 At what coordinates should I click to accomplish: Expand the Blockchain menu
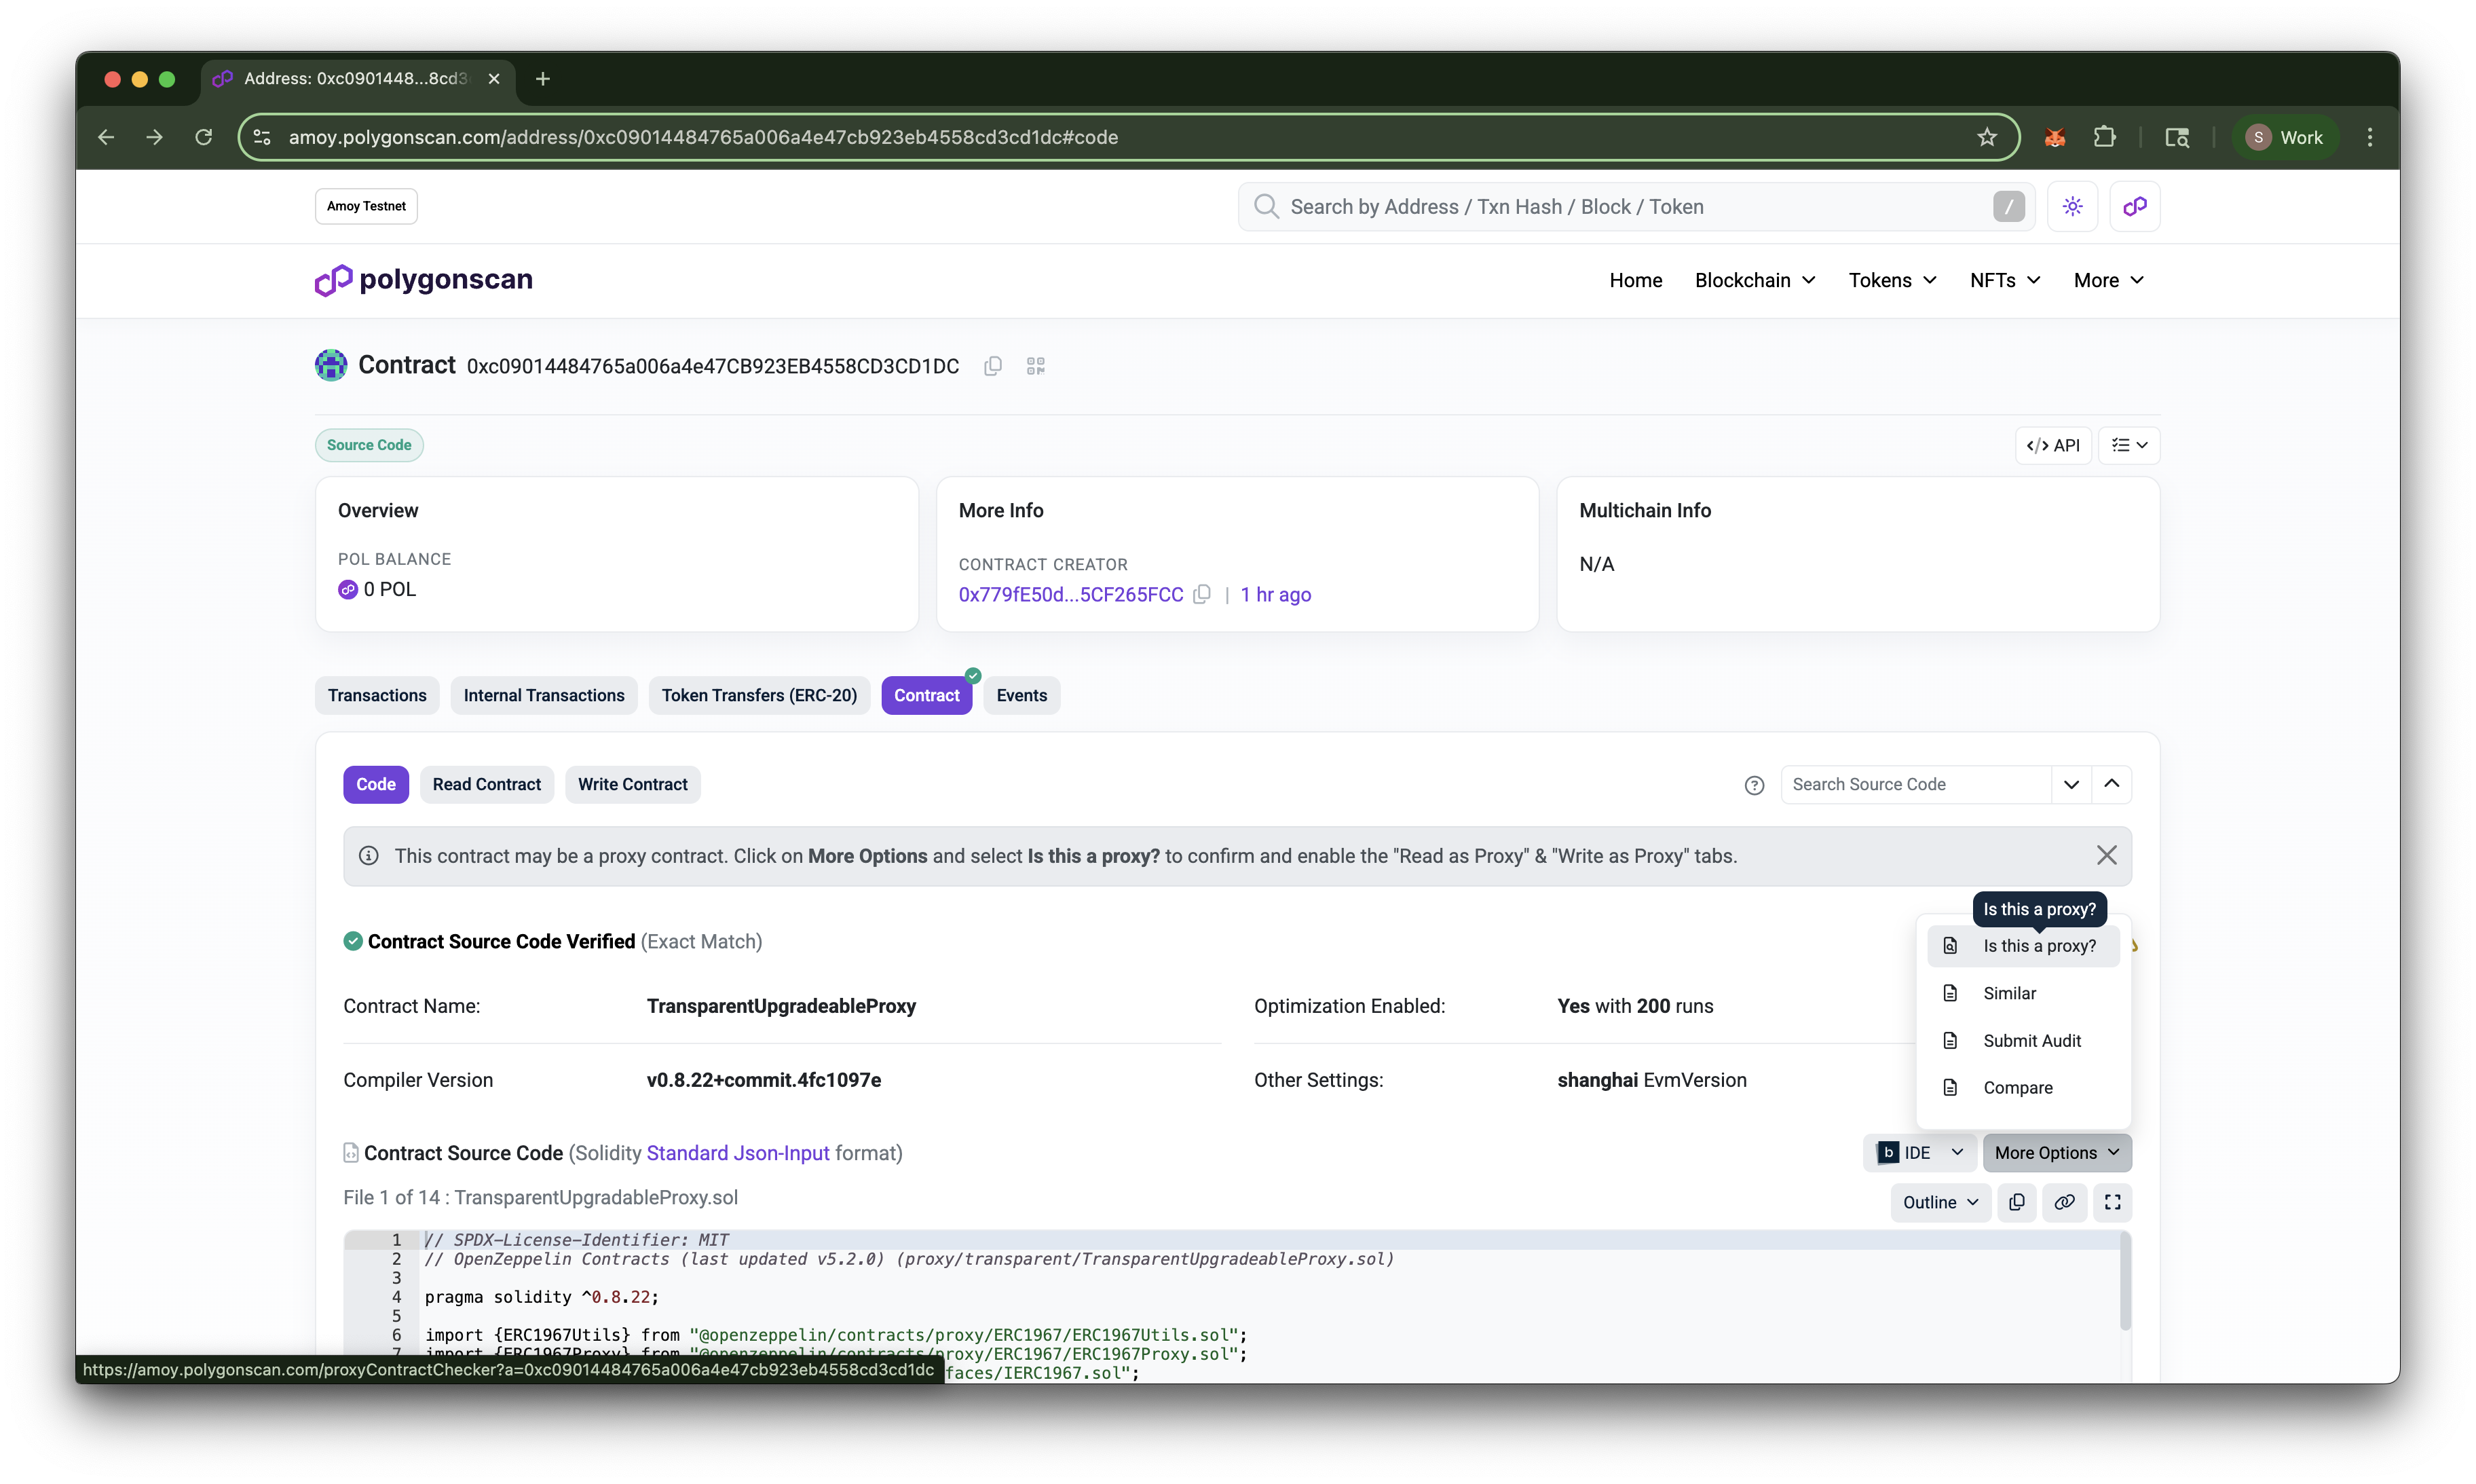pyautogui.click(x=1755, y=280)
